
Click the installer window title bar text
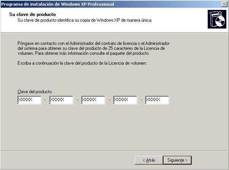pos(57,4)
